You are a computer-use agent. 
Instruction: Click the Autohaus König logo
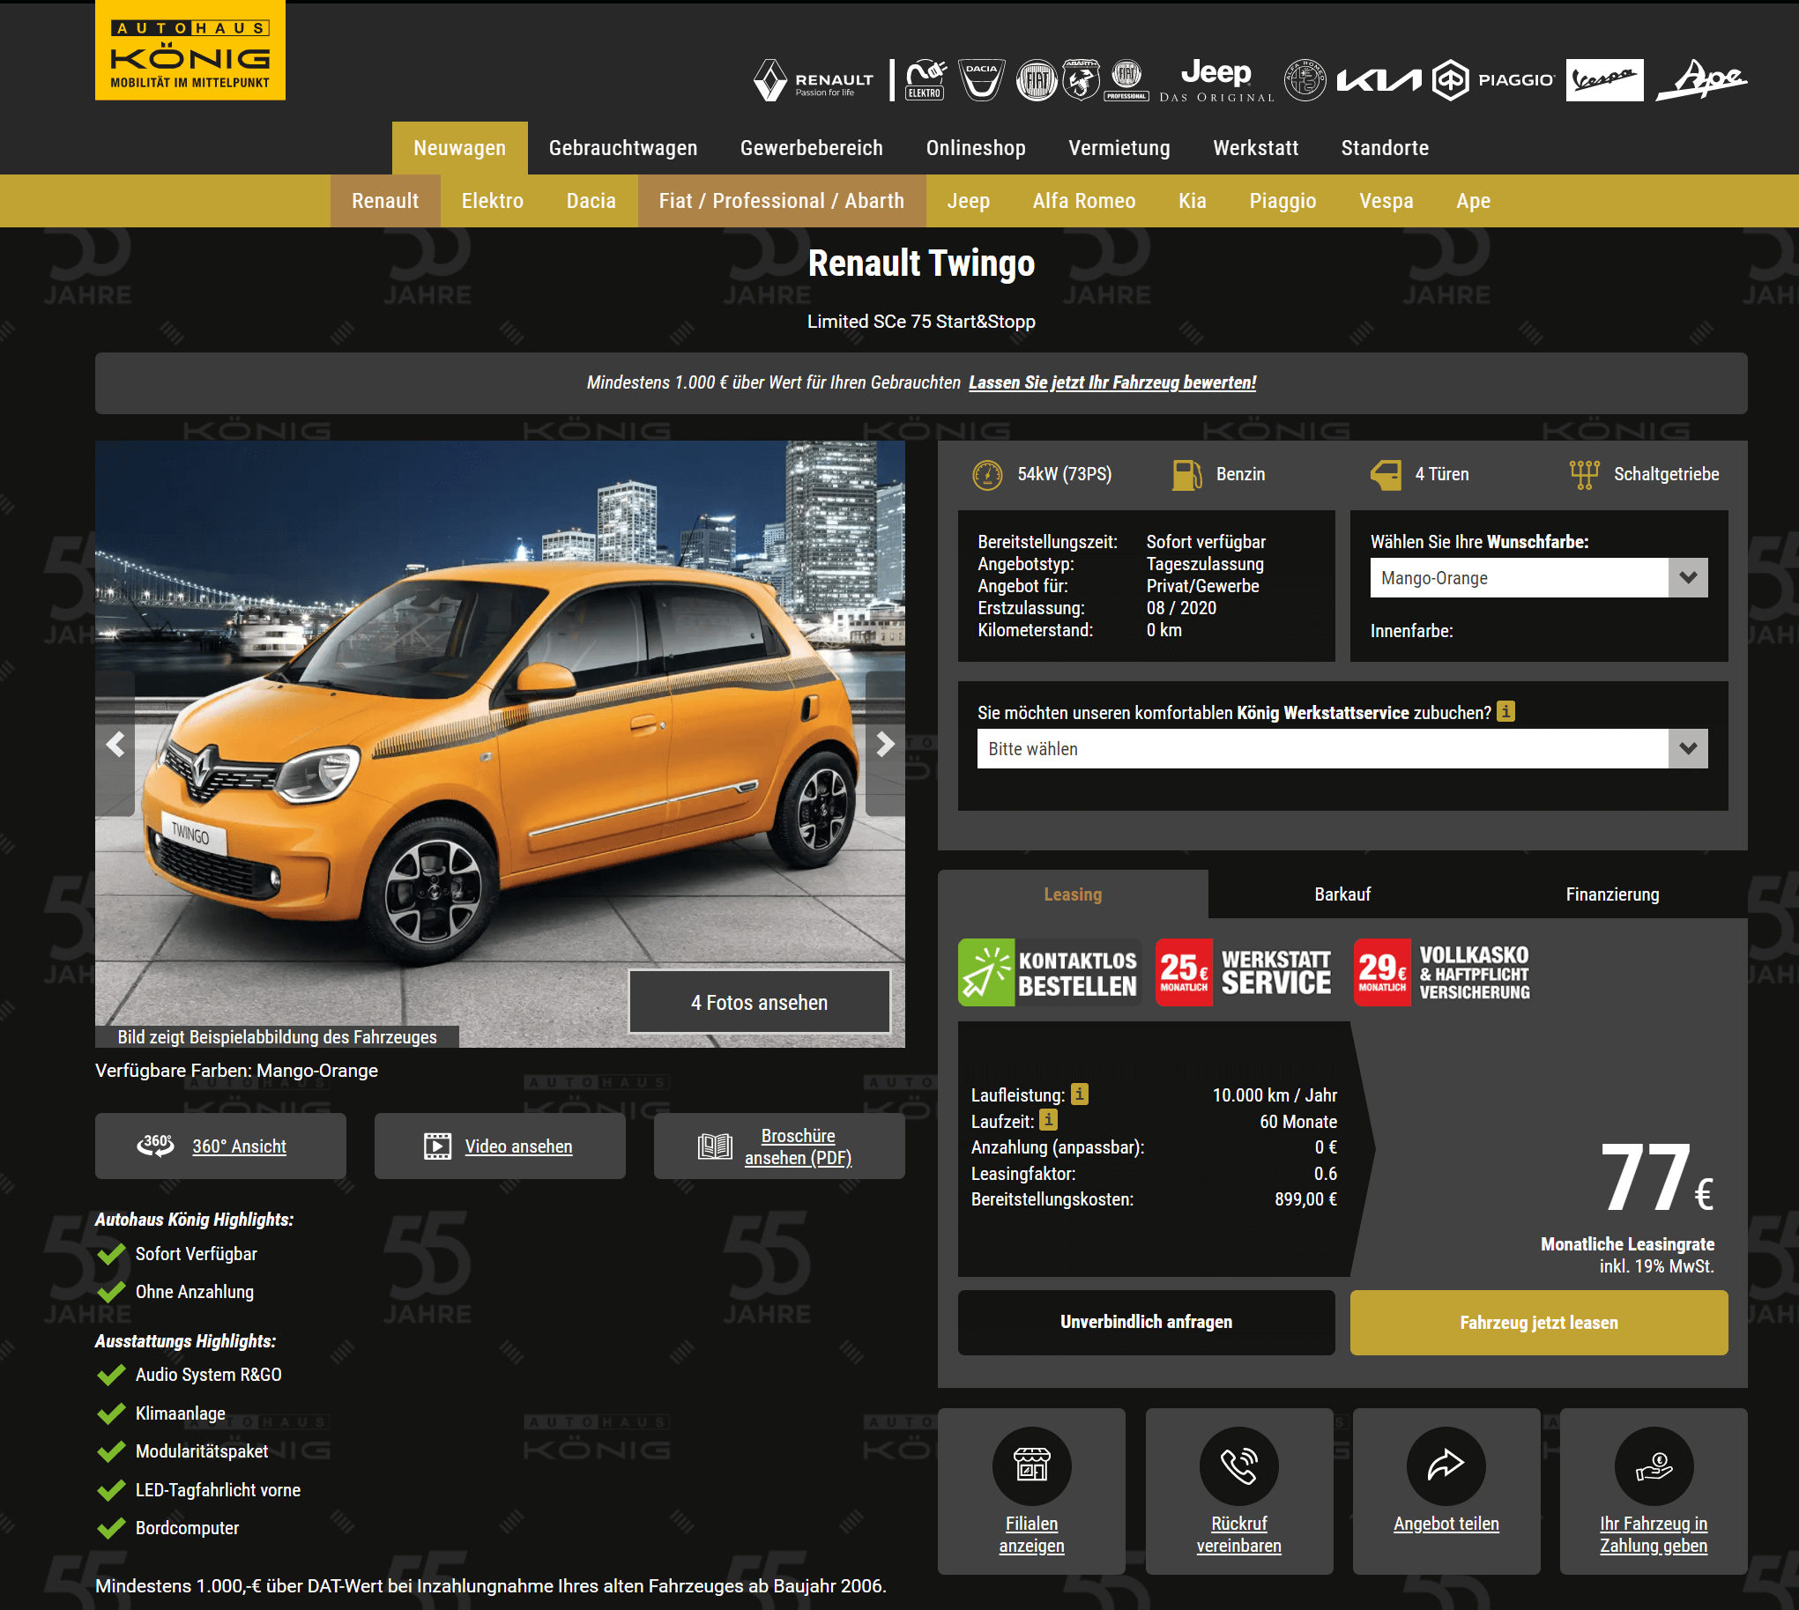(x=190, y=50)
